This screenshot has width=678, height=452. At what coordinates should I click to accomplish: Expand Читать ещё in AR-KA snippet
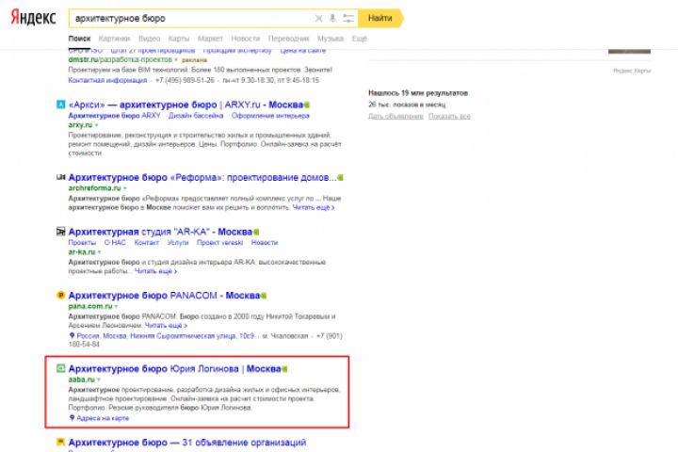point(155,271)
